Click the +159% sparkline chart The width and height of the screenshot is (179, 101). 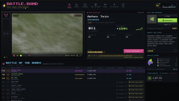tap(139, 29)
